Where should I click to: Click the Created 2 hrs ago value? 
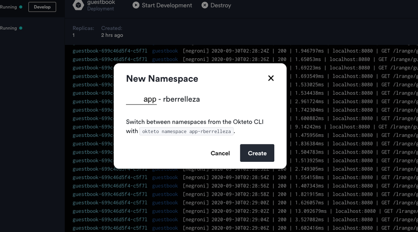click(x=112, y=35)
